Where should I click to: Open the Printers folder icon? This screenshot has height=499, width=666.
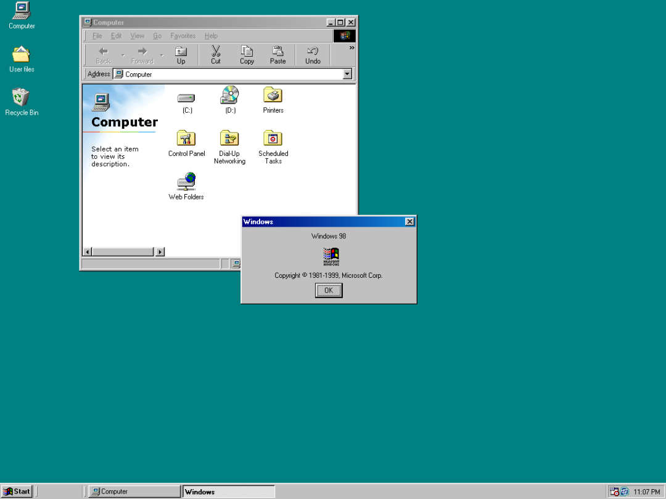pos(273,97)
